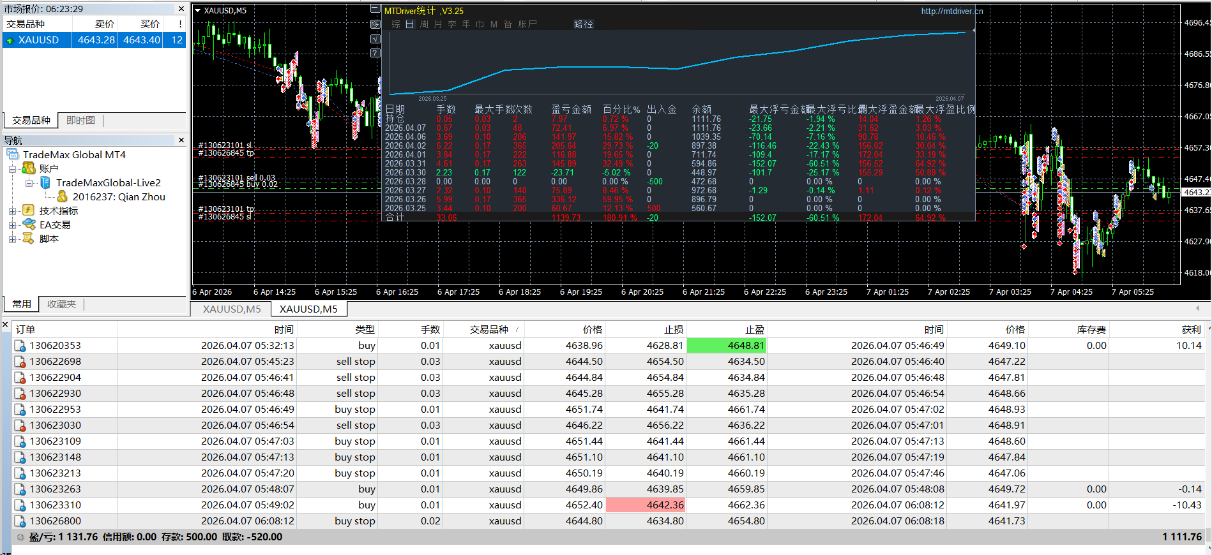1212x555 pixels.
Task: Click the green arrow icon next to XAUUSD
Action: [x=10, y=40]
